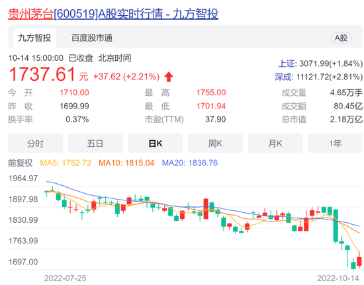Select the 分时 chart view
The image size is (364, 285).
(x=36, y=143)
